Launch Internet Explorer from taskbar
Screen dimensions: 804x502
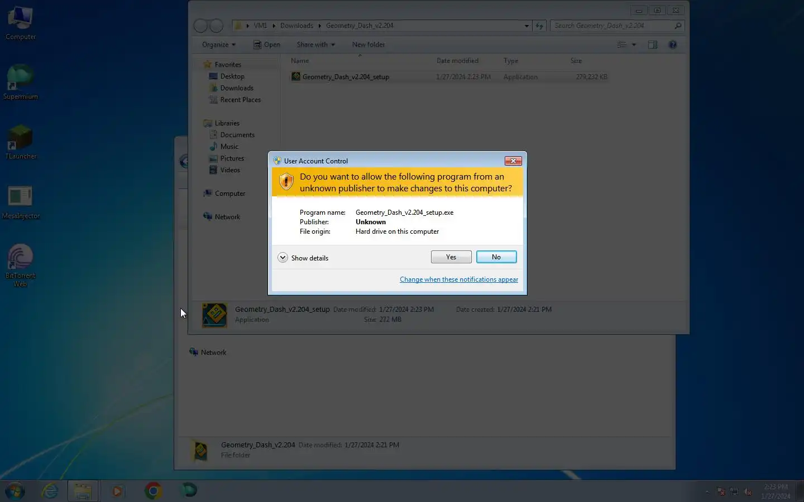point(50,491)
